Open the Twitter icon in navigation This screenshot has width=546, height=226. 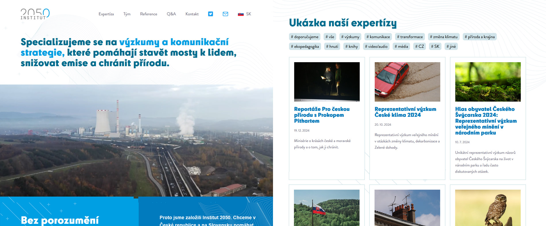coord(211,14)
